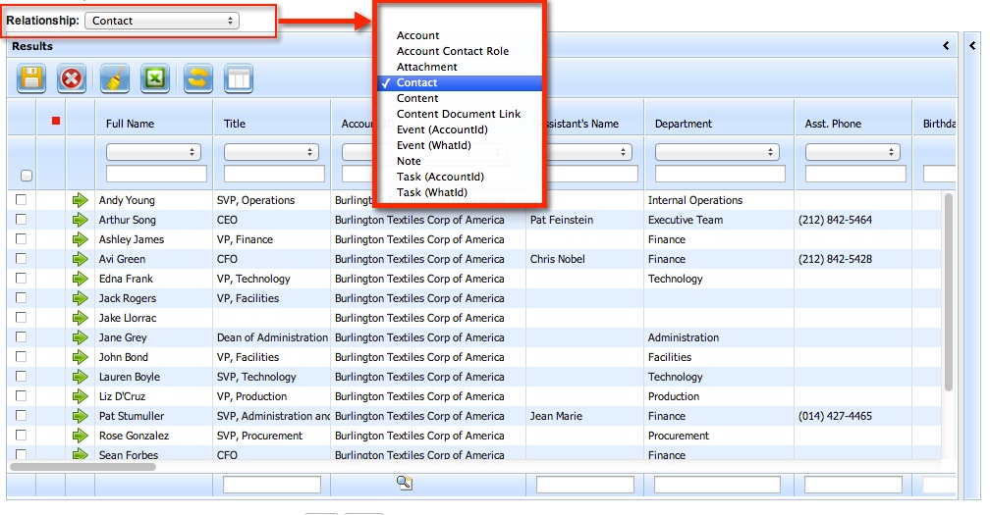The image size is (990, 515).
Task: Click the red X delete icon
Action: click(x=72, y=78)
